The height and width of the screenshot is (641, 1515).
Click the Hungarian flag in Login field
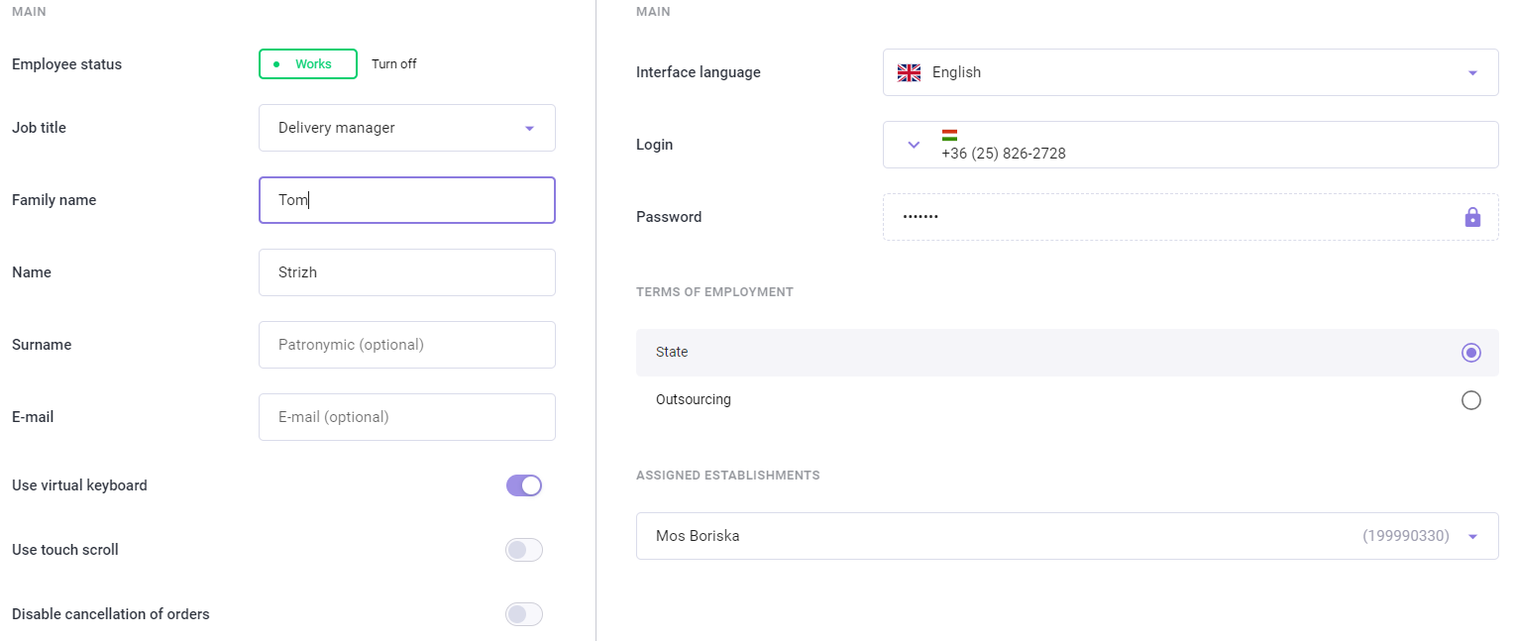(x=949, y=136)
